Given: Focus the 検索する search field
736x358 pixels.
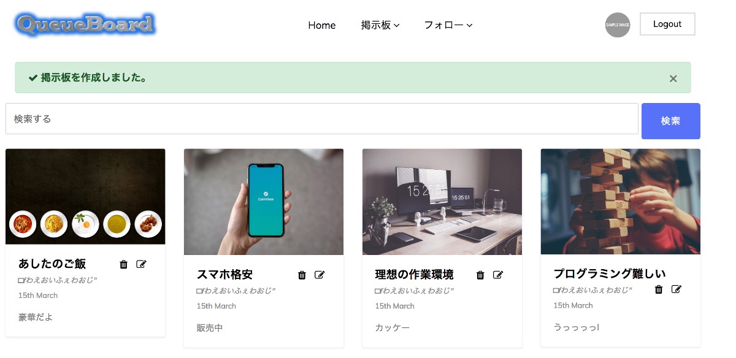Looking at the screenshot, I should coord(322,119).
